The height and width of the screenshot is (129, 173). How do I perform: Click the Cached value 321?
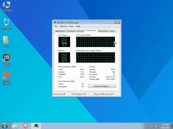point(82,72)
